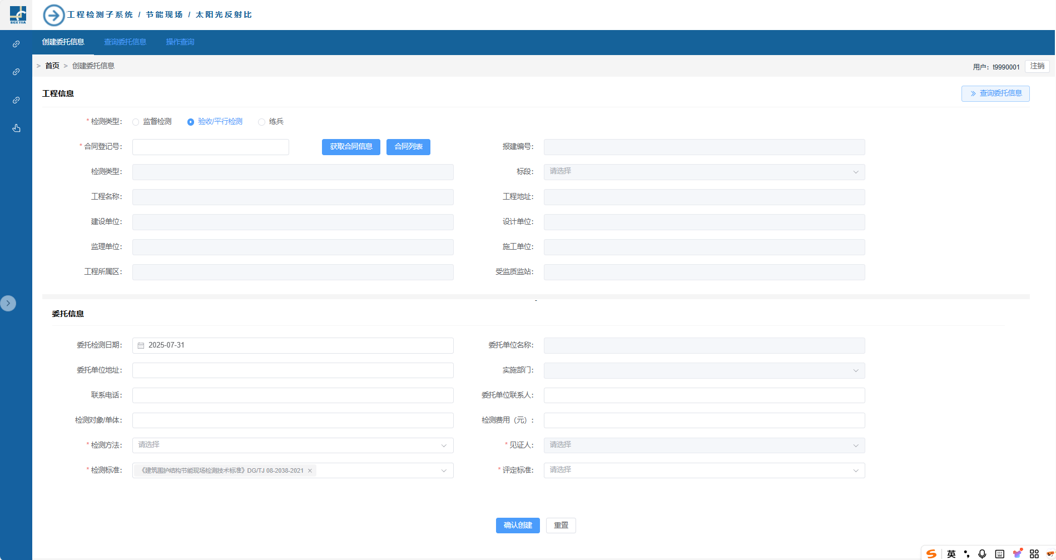Switch to the 操作查询 tab
The image size is (1056, 560).
pos(180,42)
